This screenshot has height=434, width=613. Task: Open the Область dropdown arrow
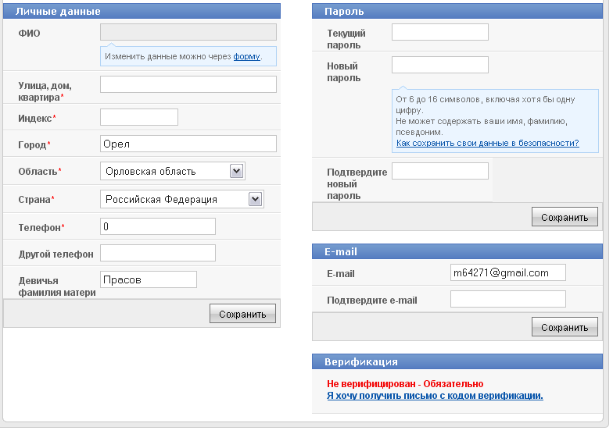[x=236, y=171]
